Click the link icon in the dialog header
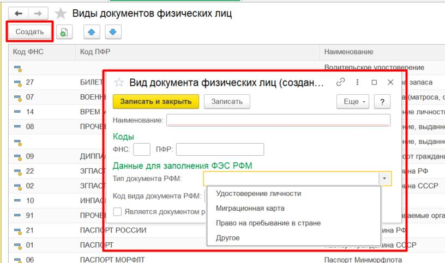445x263 pixels. click(341, 82)
